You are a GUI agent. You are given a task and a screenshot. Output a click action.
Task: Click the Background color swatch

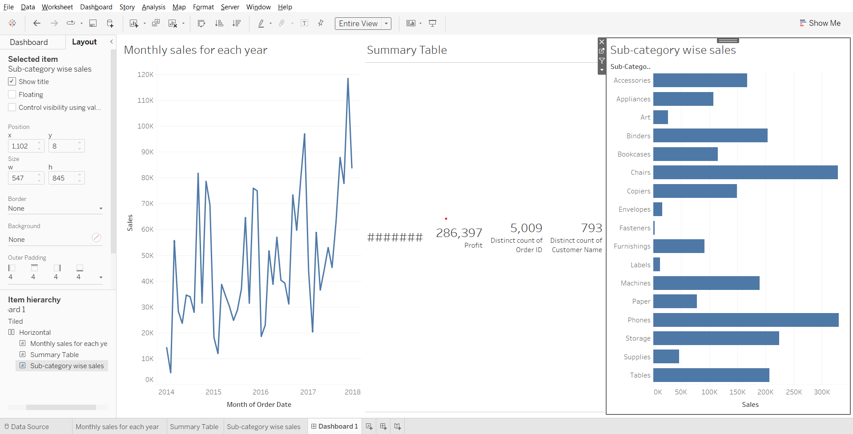[97, 237]
